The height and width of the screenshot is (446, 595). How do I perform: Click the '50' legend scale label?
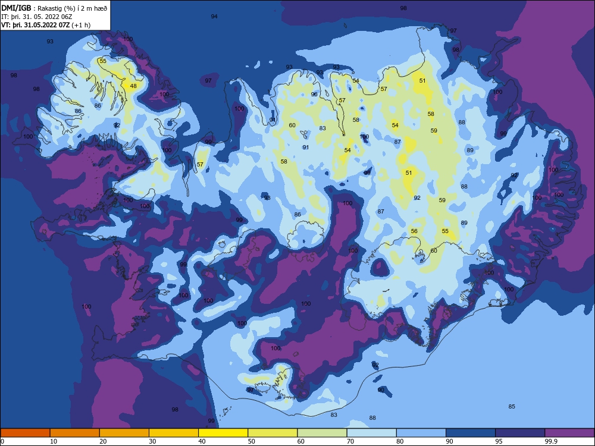(x=252, y=441)
